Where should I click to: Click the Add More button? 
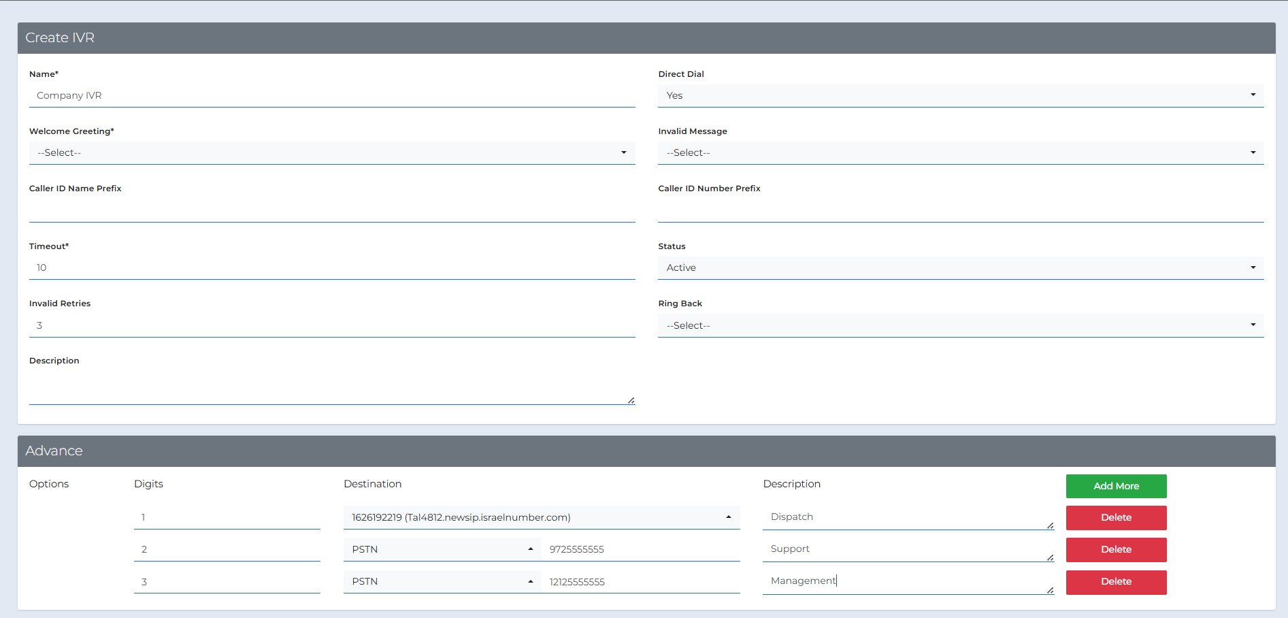tap(1116, 486)
